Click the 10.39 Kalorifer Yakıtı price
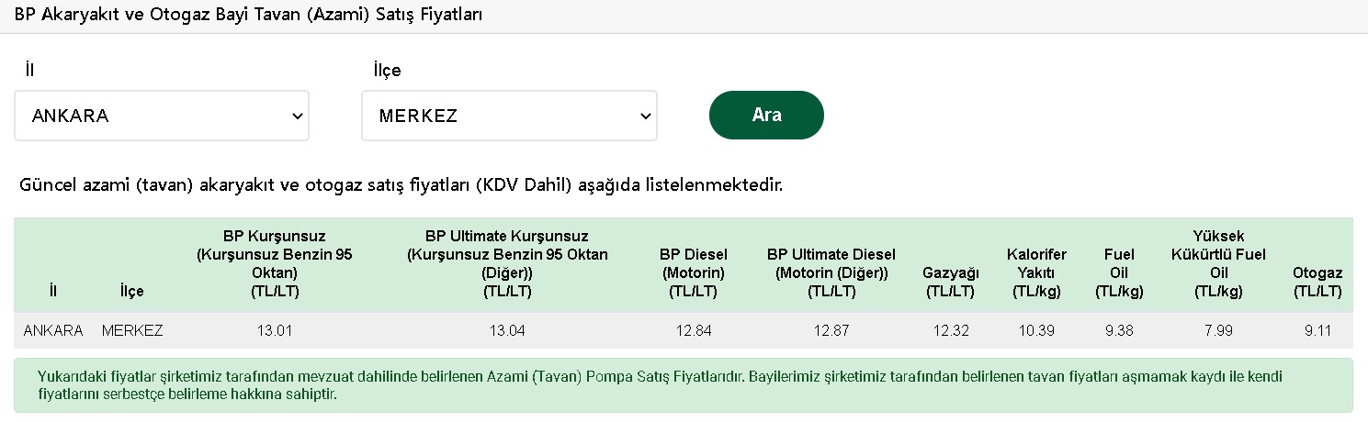The image size is (1368, 422). click(x=1036, y=330)
